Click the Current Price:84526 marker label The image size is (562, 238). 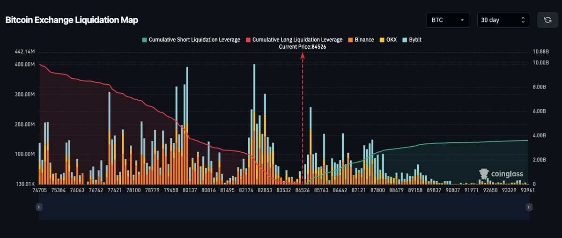[303, 47]
